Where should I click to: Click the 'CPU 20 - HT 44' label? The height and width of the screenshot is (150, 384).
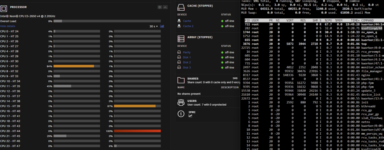(x=10, y=131)
